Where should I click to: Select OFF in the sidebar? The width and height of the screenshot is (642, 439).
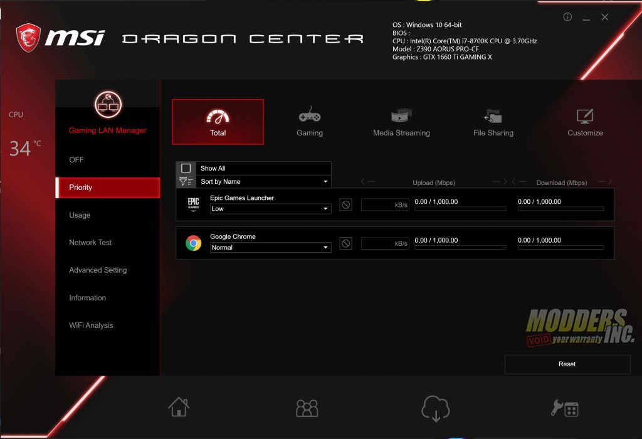76,159
